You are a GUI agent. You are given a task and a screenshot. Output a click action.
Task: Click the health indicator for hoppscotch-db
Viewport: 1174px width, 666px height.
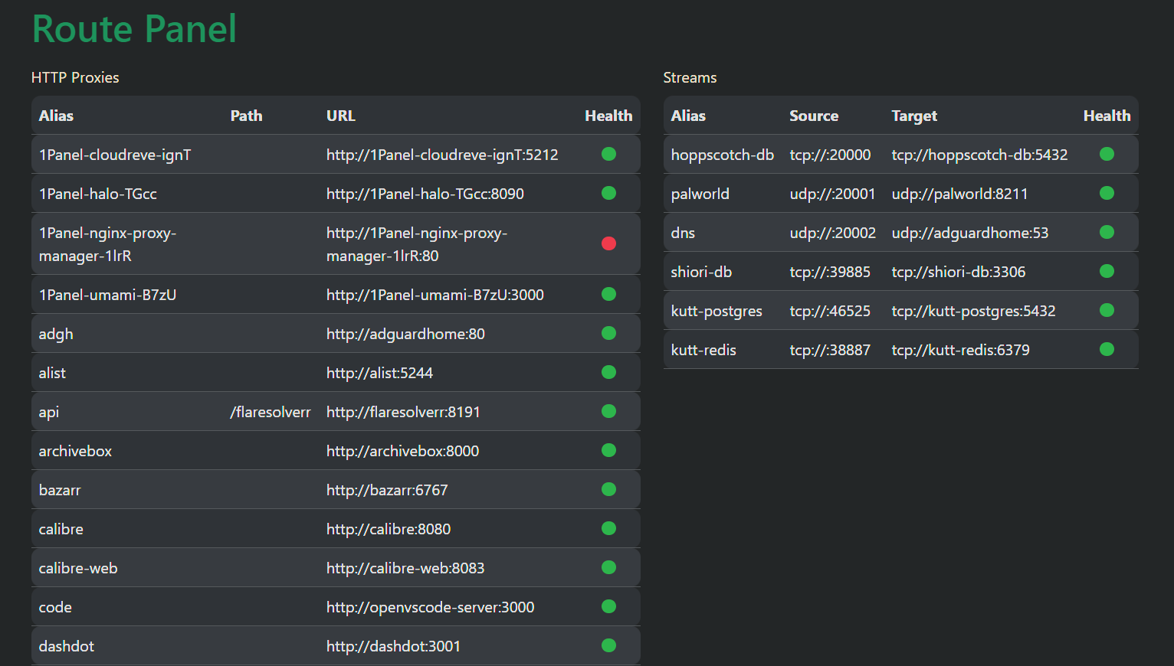click(1107, 154)
